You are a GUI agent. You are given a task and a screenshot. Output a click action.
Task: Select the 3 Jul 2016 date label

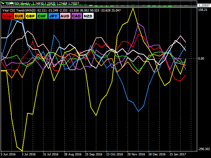[x=29, y=154]
